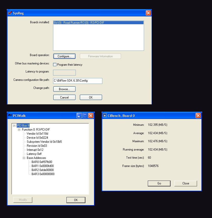The height and width of the screenshot is (218, 212).
Task: Collapse the Function 0: R3-PCI-DIF node
Action: 19,130
